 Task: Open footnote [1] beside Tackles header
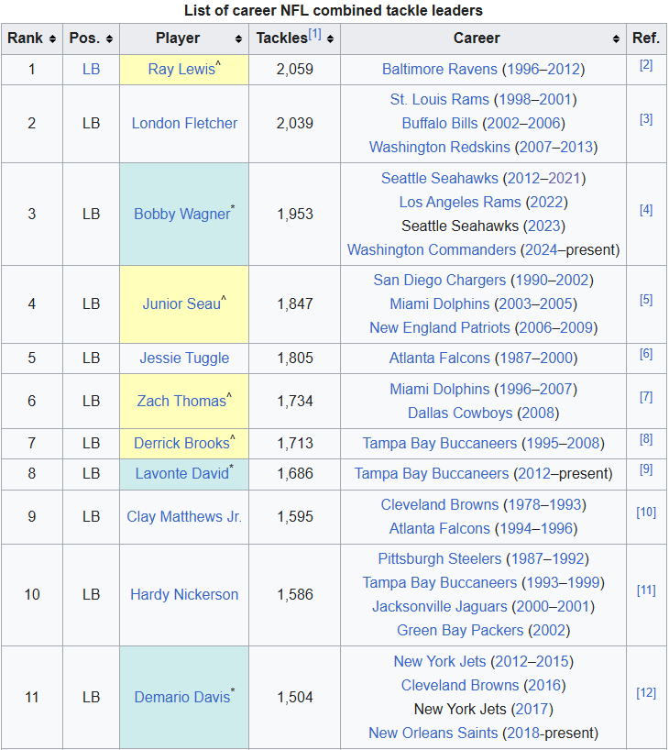click(314, 35)
